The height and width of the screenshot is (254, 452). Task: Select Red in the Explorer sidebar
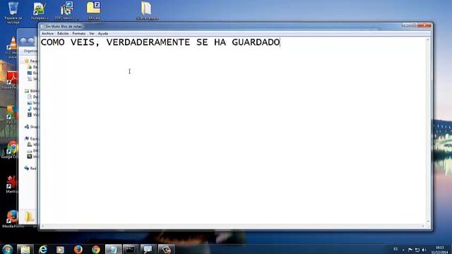click(x=30, y=168)
